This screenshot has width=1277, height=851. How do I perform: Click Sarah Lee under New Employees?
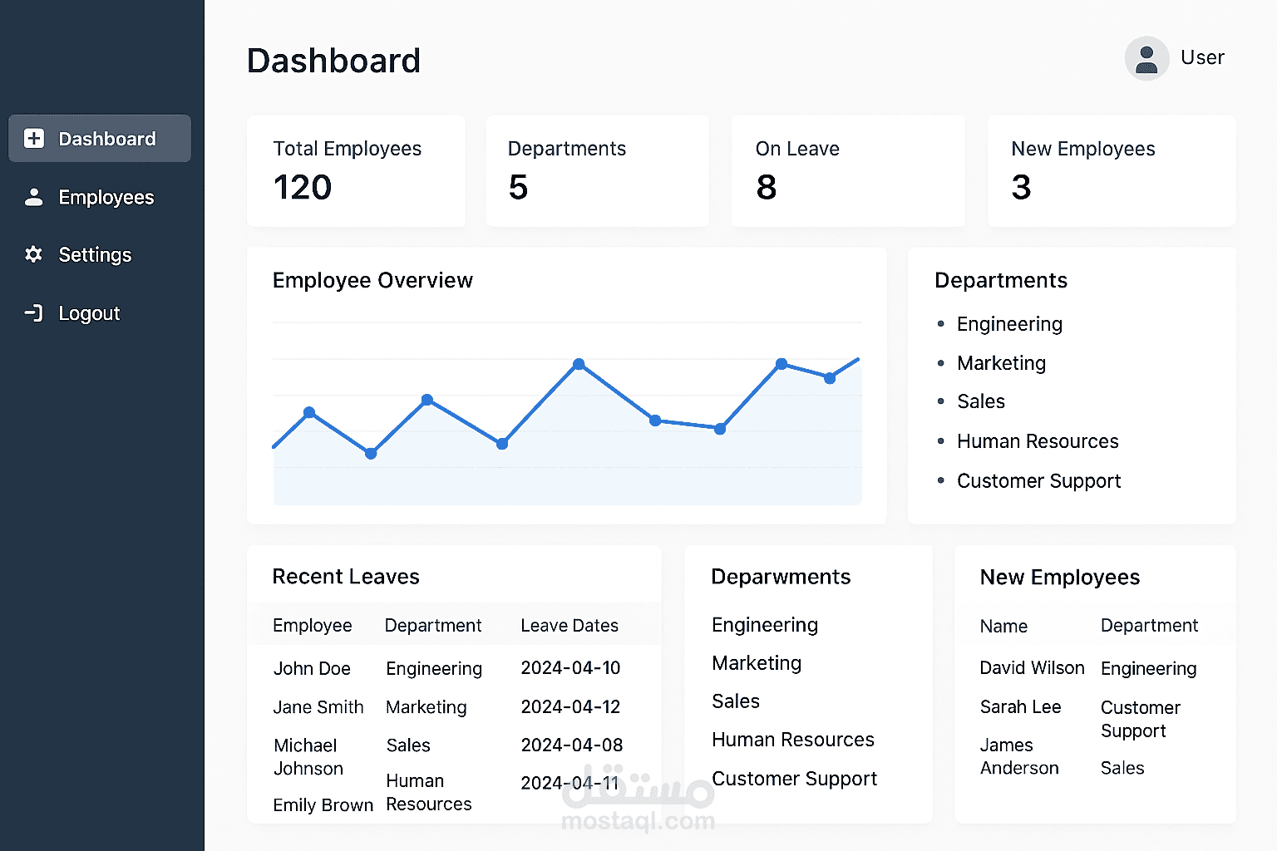coord(1020,706)
